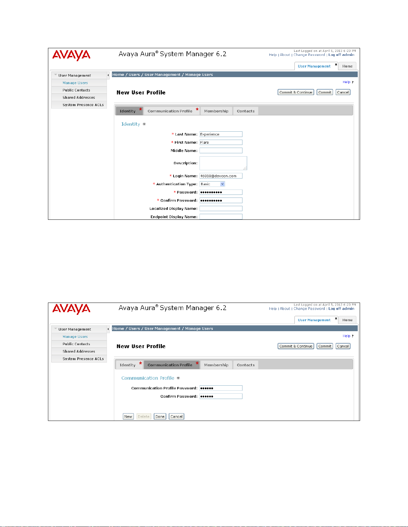The height and width of the screenshot is (527, 408).
Task: Click the Login Name field with 46010@devcon.com
Action: (221, 176)
